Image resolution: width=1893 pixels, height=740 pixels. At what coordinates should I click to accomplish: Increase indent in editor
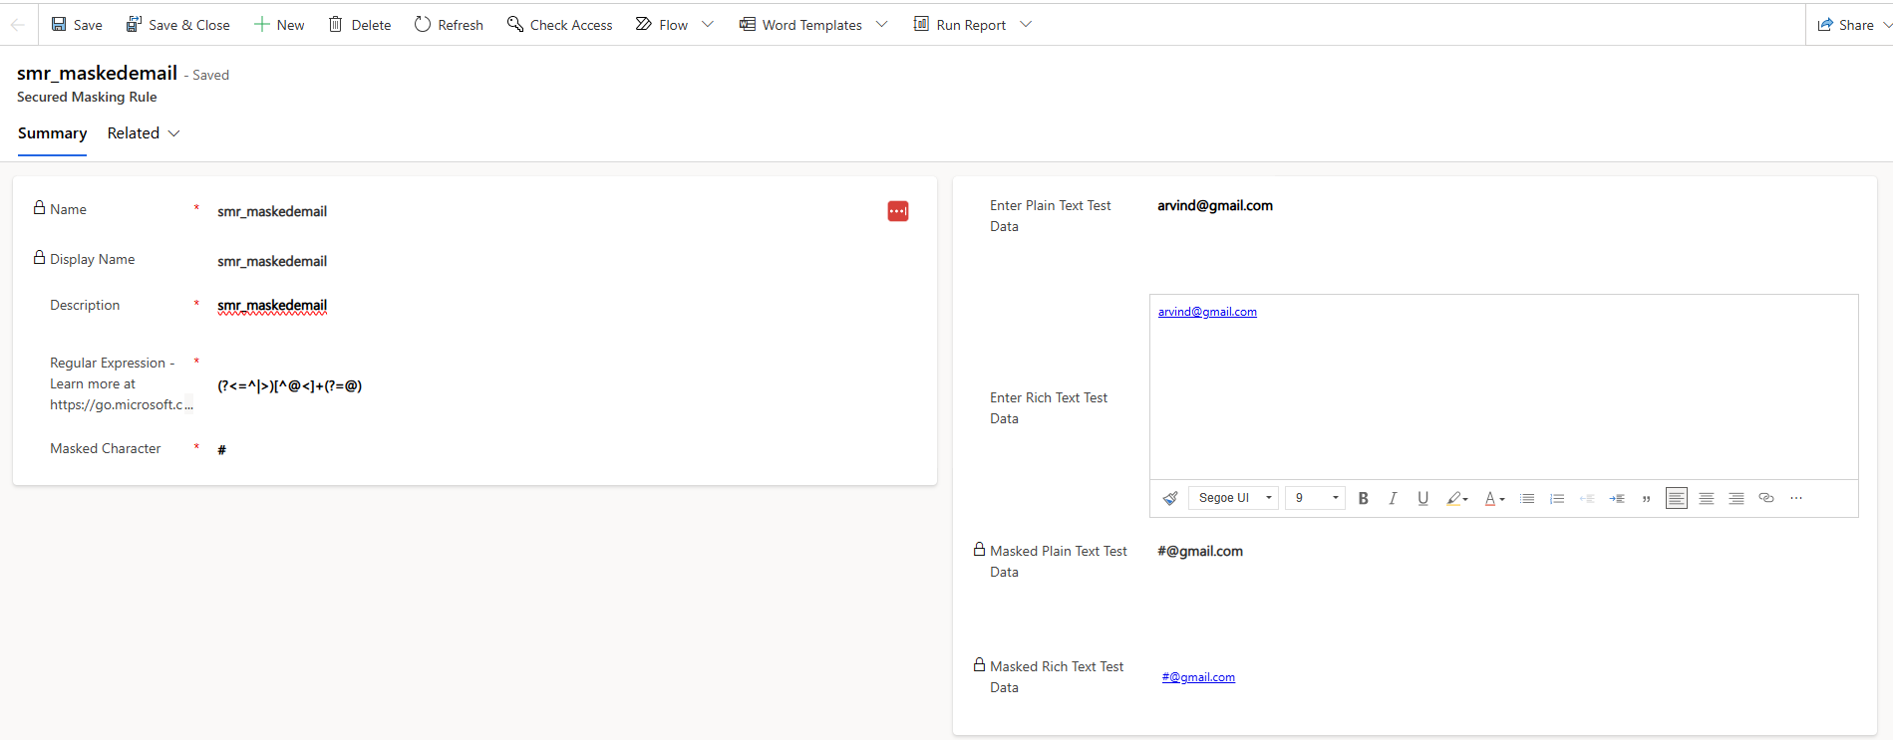pos(1617,498)
